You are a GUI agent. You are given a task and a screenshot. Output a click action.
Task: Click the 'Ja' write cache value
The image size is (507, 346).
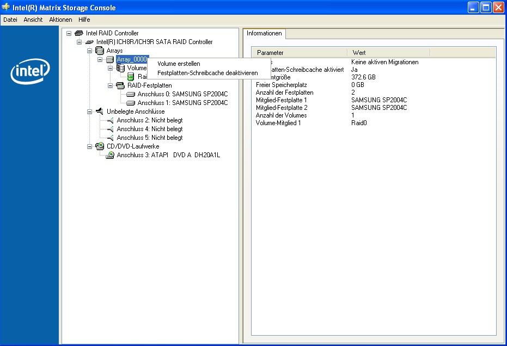tap(355, 70)
